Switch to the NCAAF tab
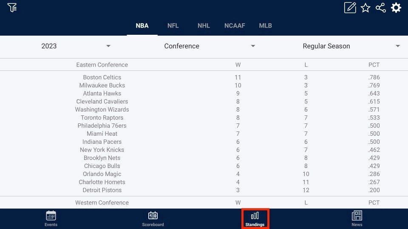Image resolution: width=408 pixels, height=229 pixels. pos(235,26)
